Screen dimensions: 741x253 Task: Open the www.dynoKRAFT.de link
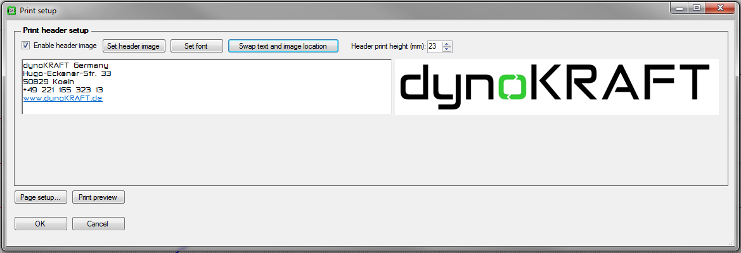[63, 98]
